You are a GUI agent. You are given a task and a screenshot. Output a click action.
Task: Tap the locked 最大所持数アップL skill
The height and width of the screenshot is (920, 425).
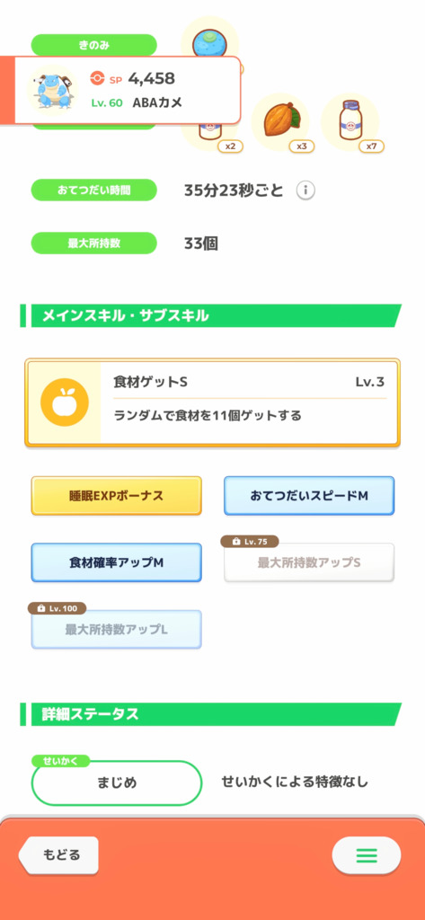coord(116,630)
